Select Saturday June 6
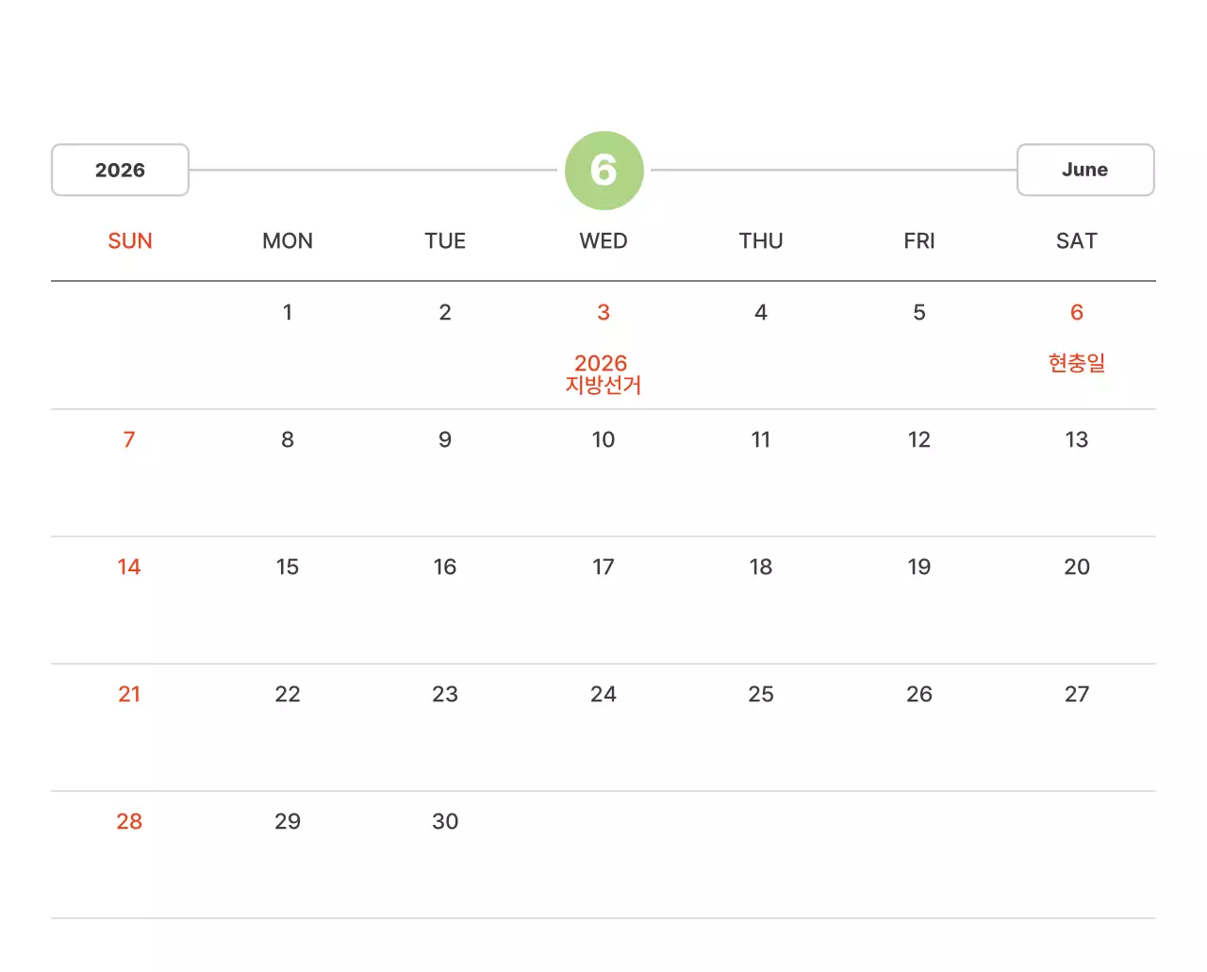Screen dimensions: 1207x972 [x=1076, y=312]
